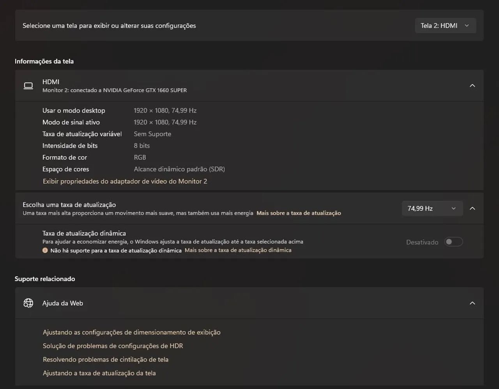Click Alcance dinâmico padrão (SDR) text
The height and width of the screenshot is (389, 499).
[x=179, y=169]
